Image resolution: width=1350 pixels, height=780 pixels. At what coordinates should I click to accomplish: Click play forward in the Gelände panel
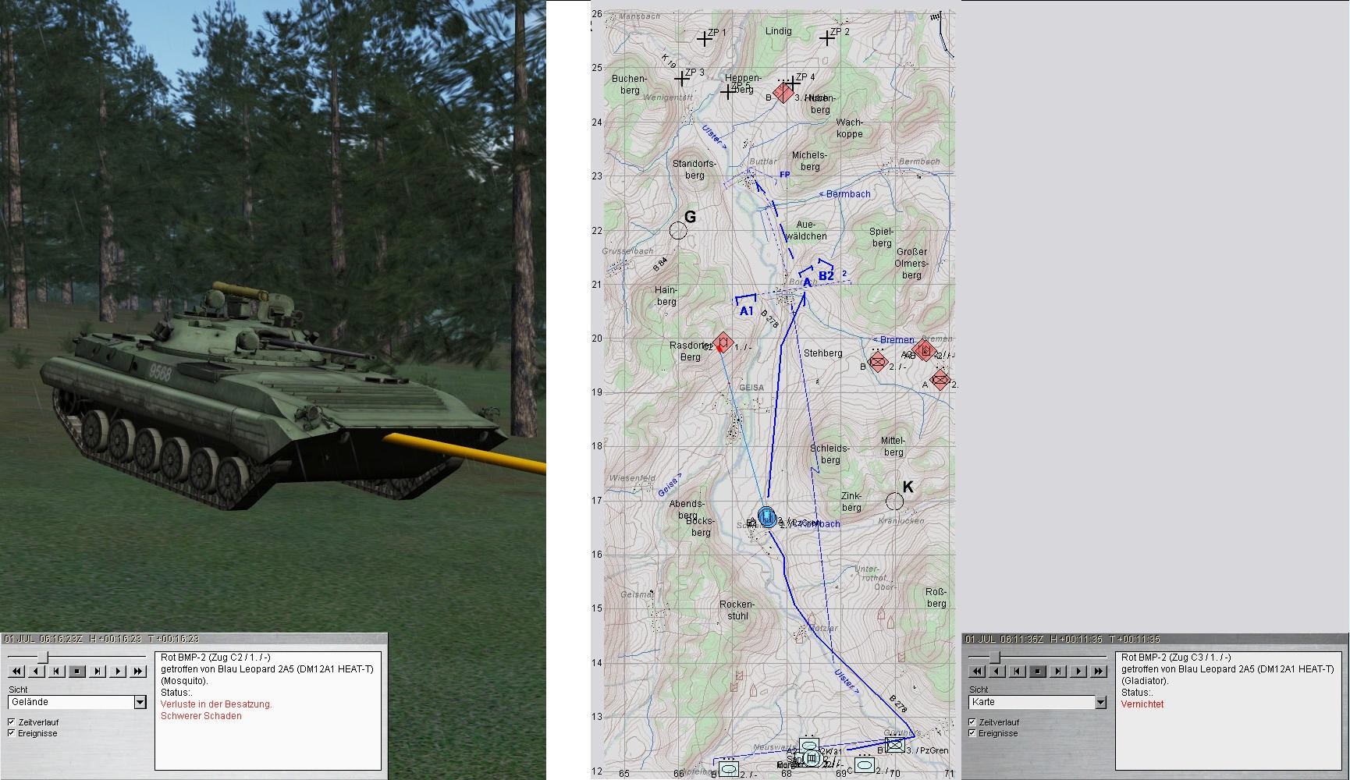pos(118,671)
